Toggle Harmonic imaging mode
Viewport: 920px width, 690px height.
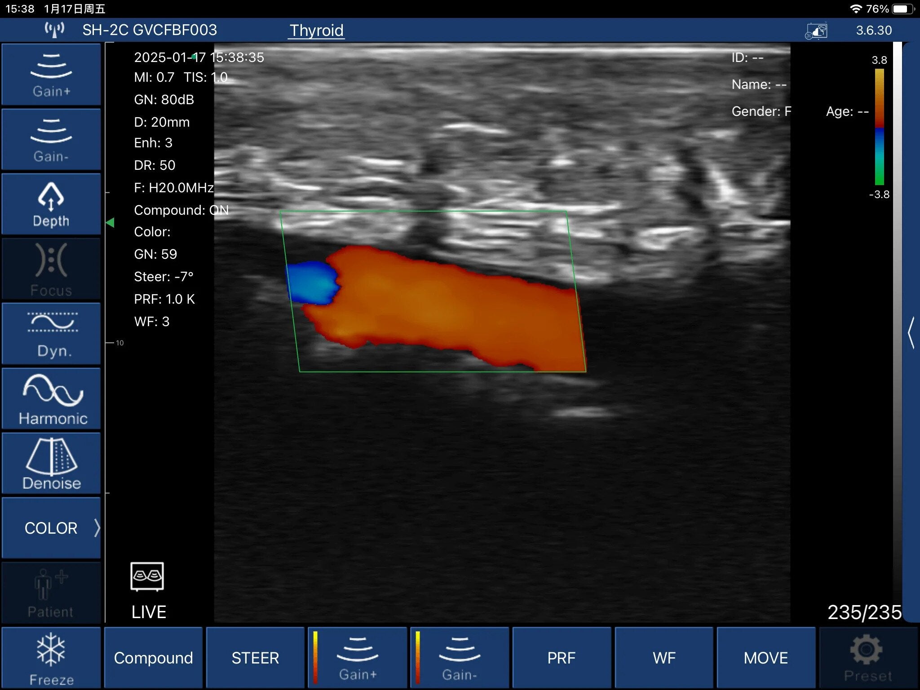click(51, 399)
